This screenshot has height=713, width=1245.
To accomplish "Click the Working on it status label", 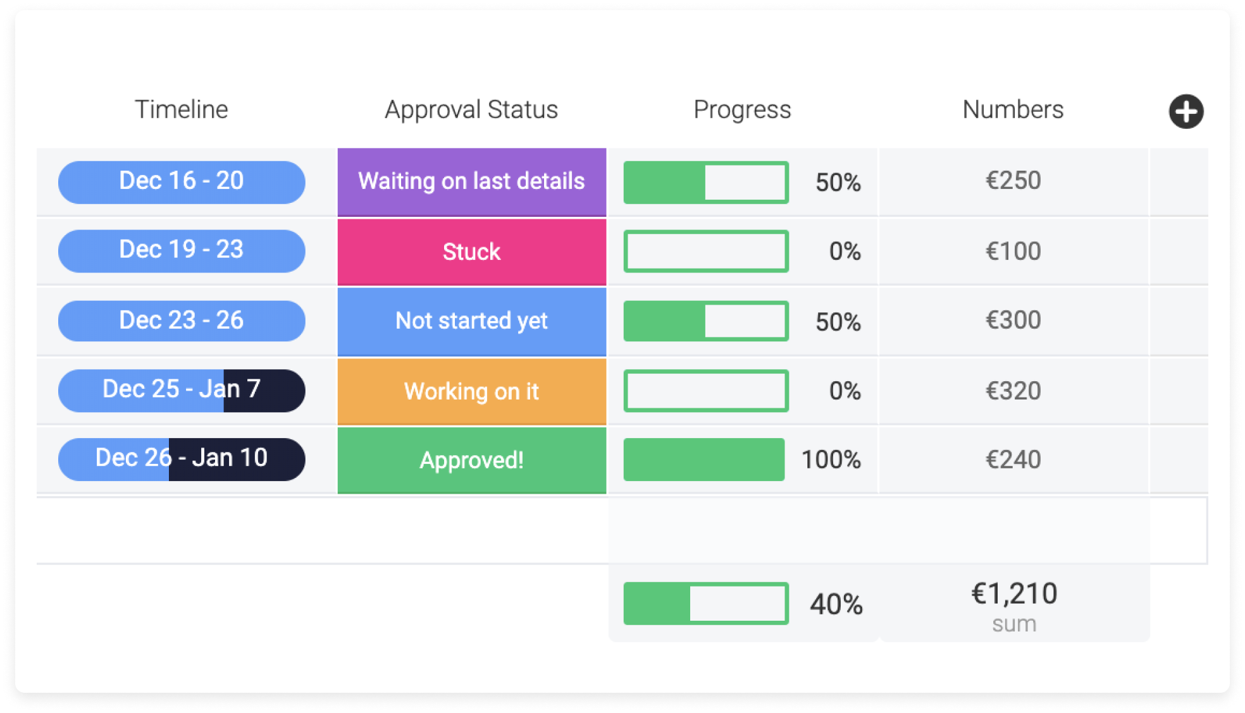I will click(x=472, y=391).
